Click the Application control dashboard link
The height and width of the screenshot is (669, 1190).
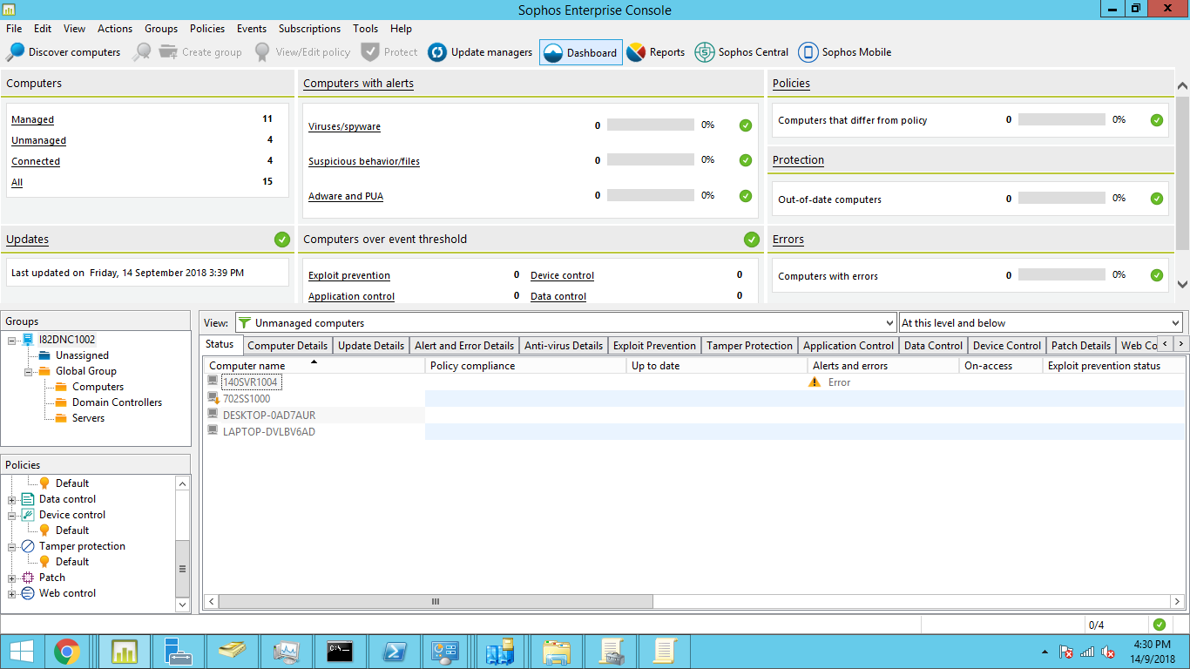[x=351, y=297]
